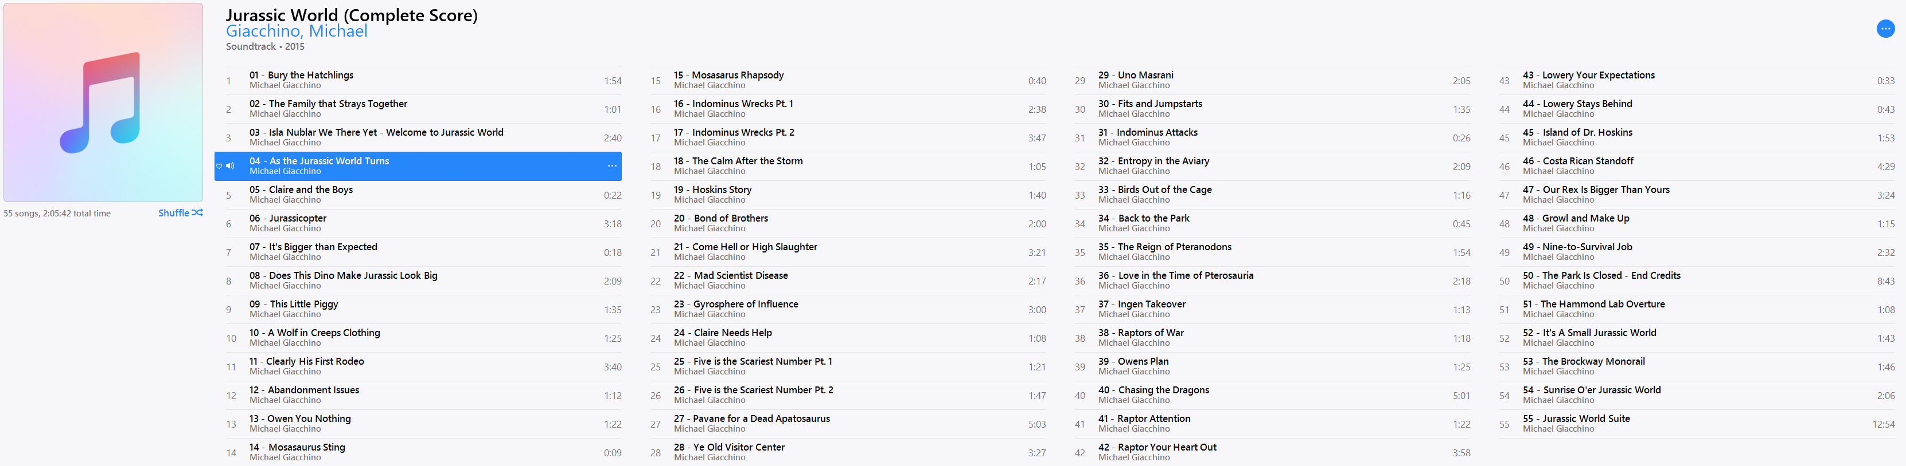Open artist link Giacchino, Michael
Screen dimensions: 1906x466
pos(297,31)
